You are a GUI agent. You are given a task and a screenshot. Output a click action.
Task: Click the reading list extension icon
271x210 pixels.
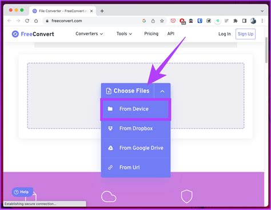pyautogui.click(x=226, y=21)
